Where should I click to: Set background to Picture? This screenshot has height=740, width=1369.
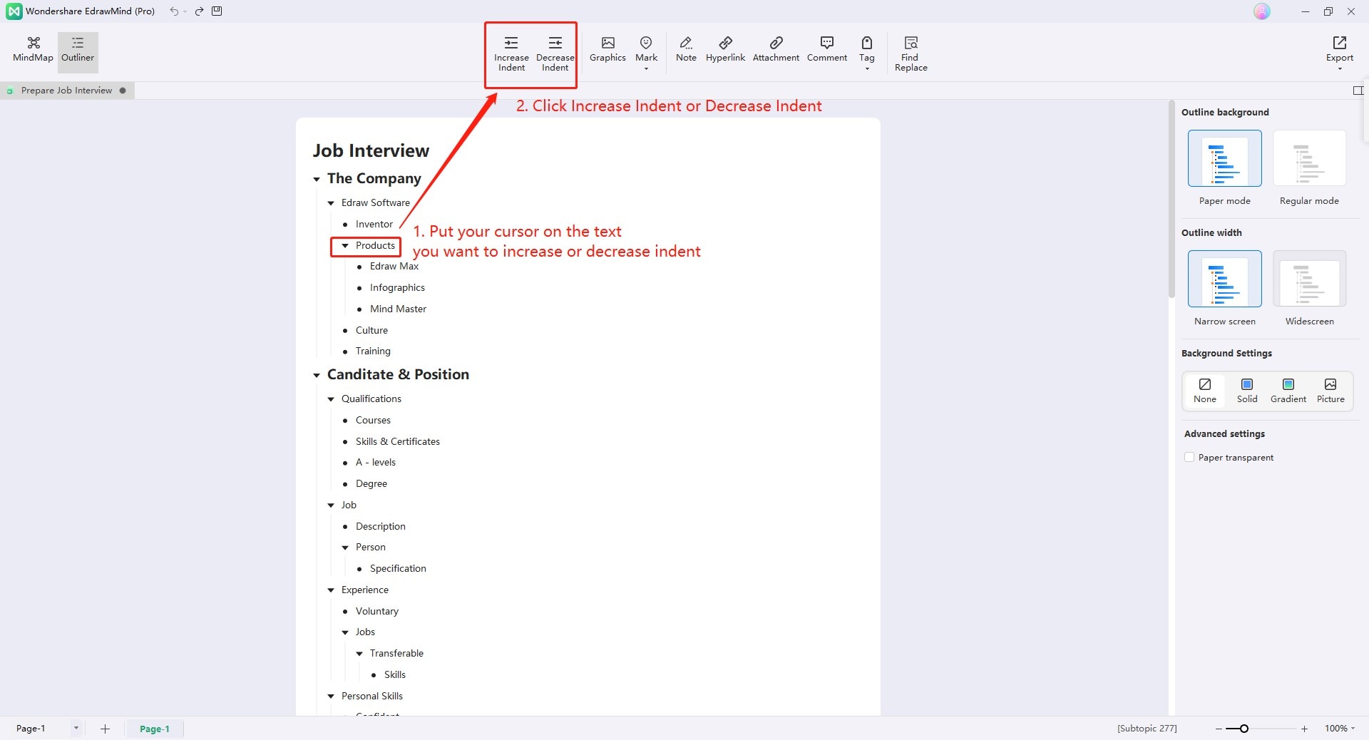[1330, 391]
